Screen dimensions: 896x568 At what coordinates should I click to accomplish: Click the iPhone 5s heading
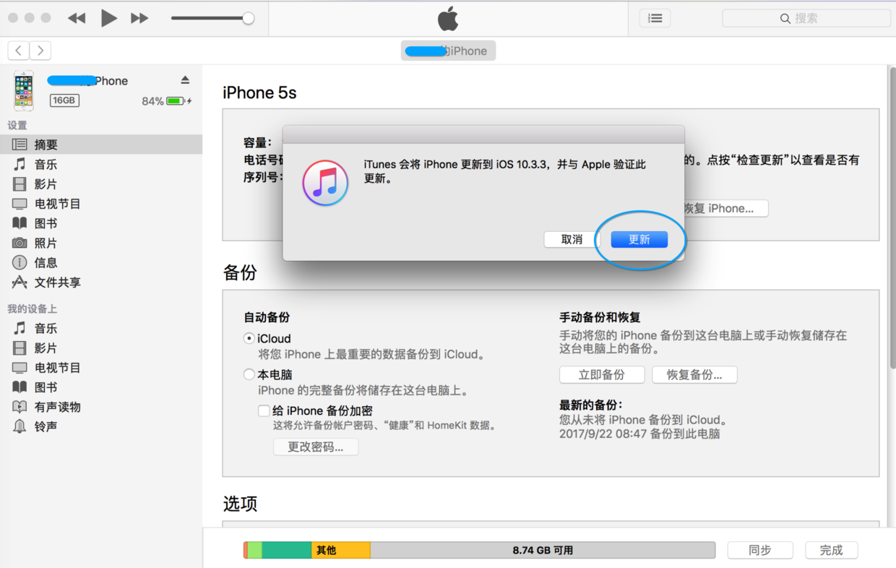coord(259,92)
